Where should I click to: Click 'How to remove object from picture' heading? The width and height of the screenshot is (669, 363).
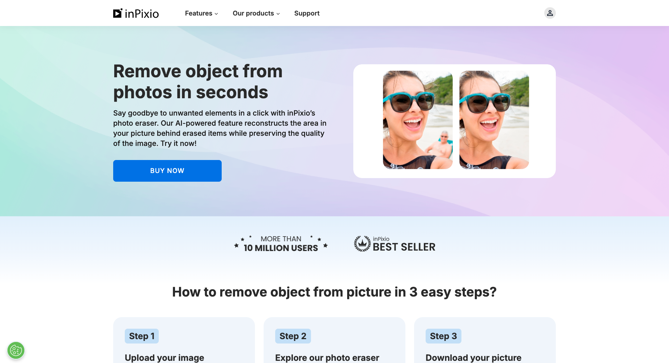[x=334, y=292]
